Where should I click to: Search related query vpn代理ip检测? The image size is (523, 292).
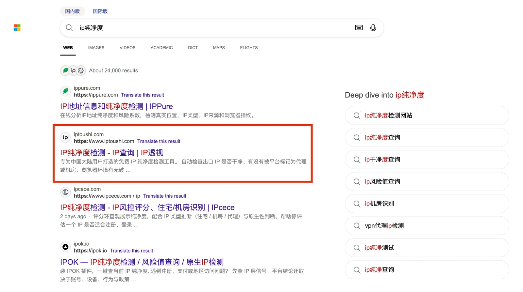pos(427,226)
